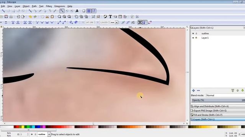Make selected nodes corner icon
The height and width of the screenshot is (137, 245).
point(37,22)
